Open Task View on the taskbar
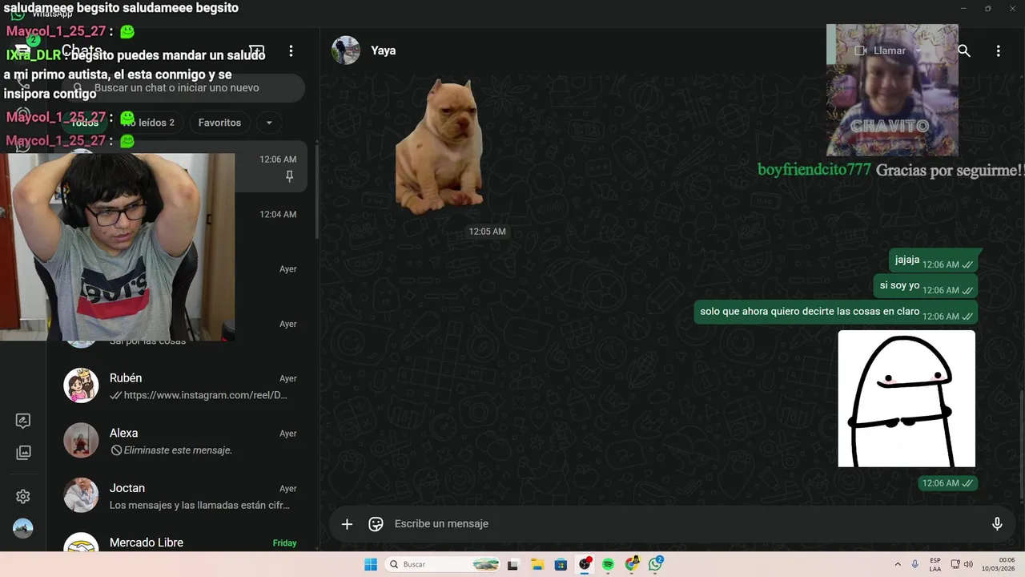1025x577 pixels. click(x=512, y=564)
